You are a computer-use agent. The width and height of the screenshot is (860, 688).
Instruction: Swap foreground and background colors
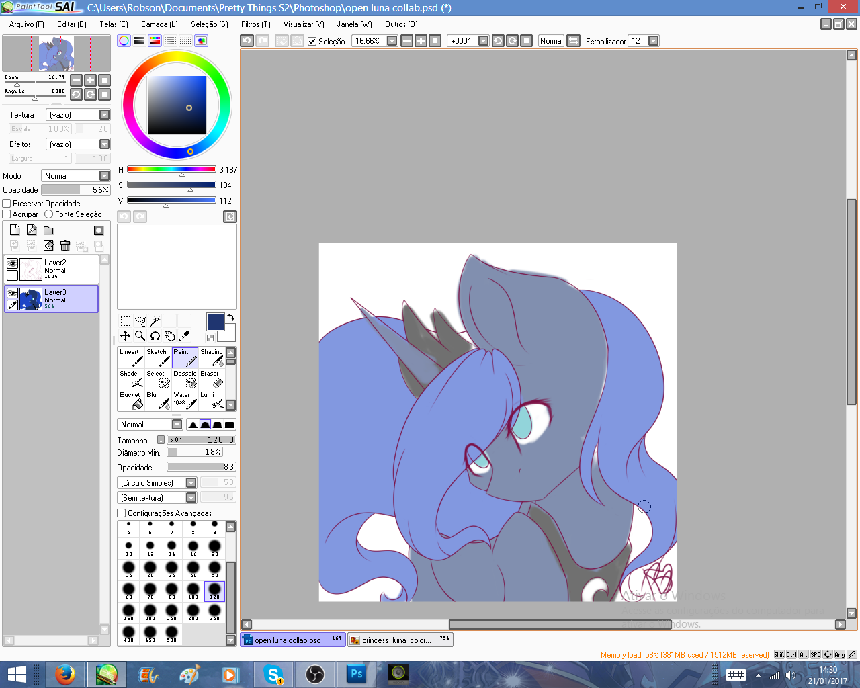[231, 317]
